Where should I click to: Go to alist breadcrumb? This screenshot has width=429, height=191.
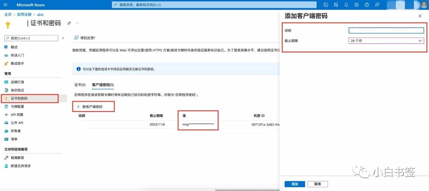40,15
